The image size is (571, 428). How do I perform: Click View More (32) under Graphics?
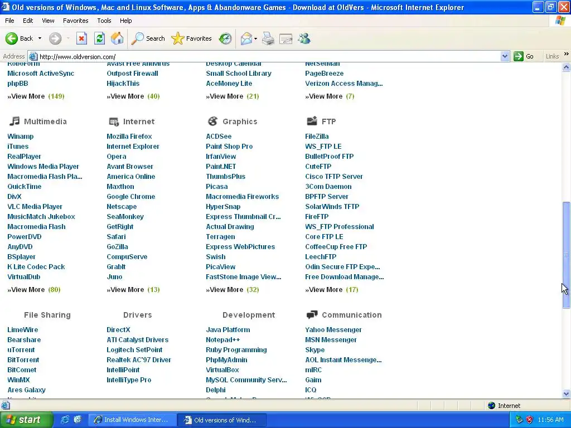233,290
